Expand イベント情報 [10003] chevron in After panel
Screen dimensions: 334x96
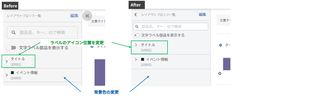click(x=136, y=60)
